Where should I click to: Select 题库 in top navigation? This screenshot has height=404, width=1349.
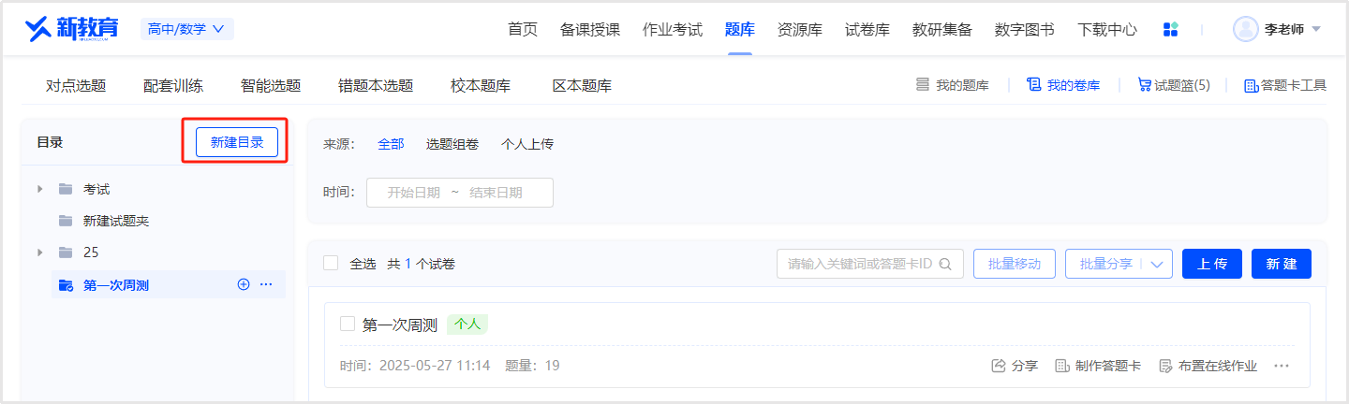coord(740,29)
